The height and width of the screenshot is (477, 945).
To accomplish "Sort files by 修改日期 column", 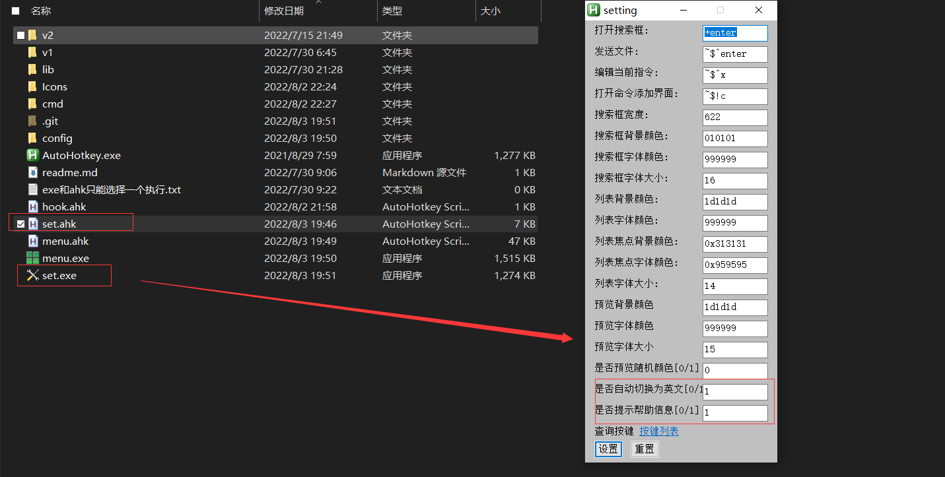I will coord(284,11).
